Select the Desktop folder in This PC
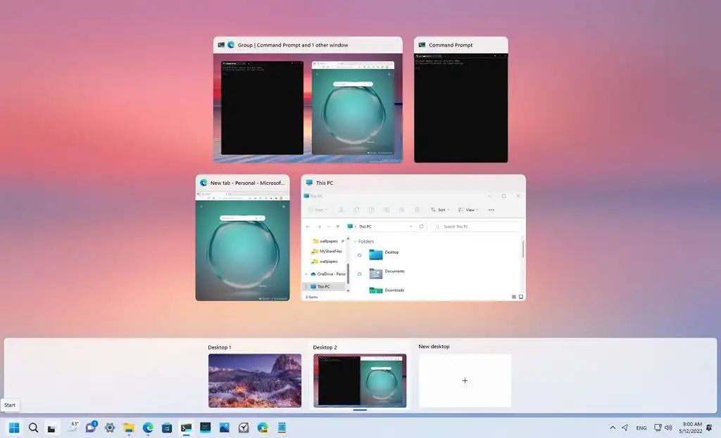Screen dimensions: 721x438 tap(384, 253)
